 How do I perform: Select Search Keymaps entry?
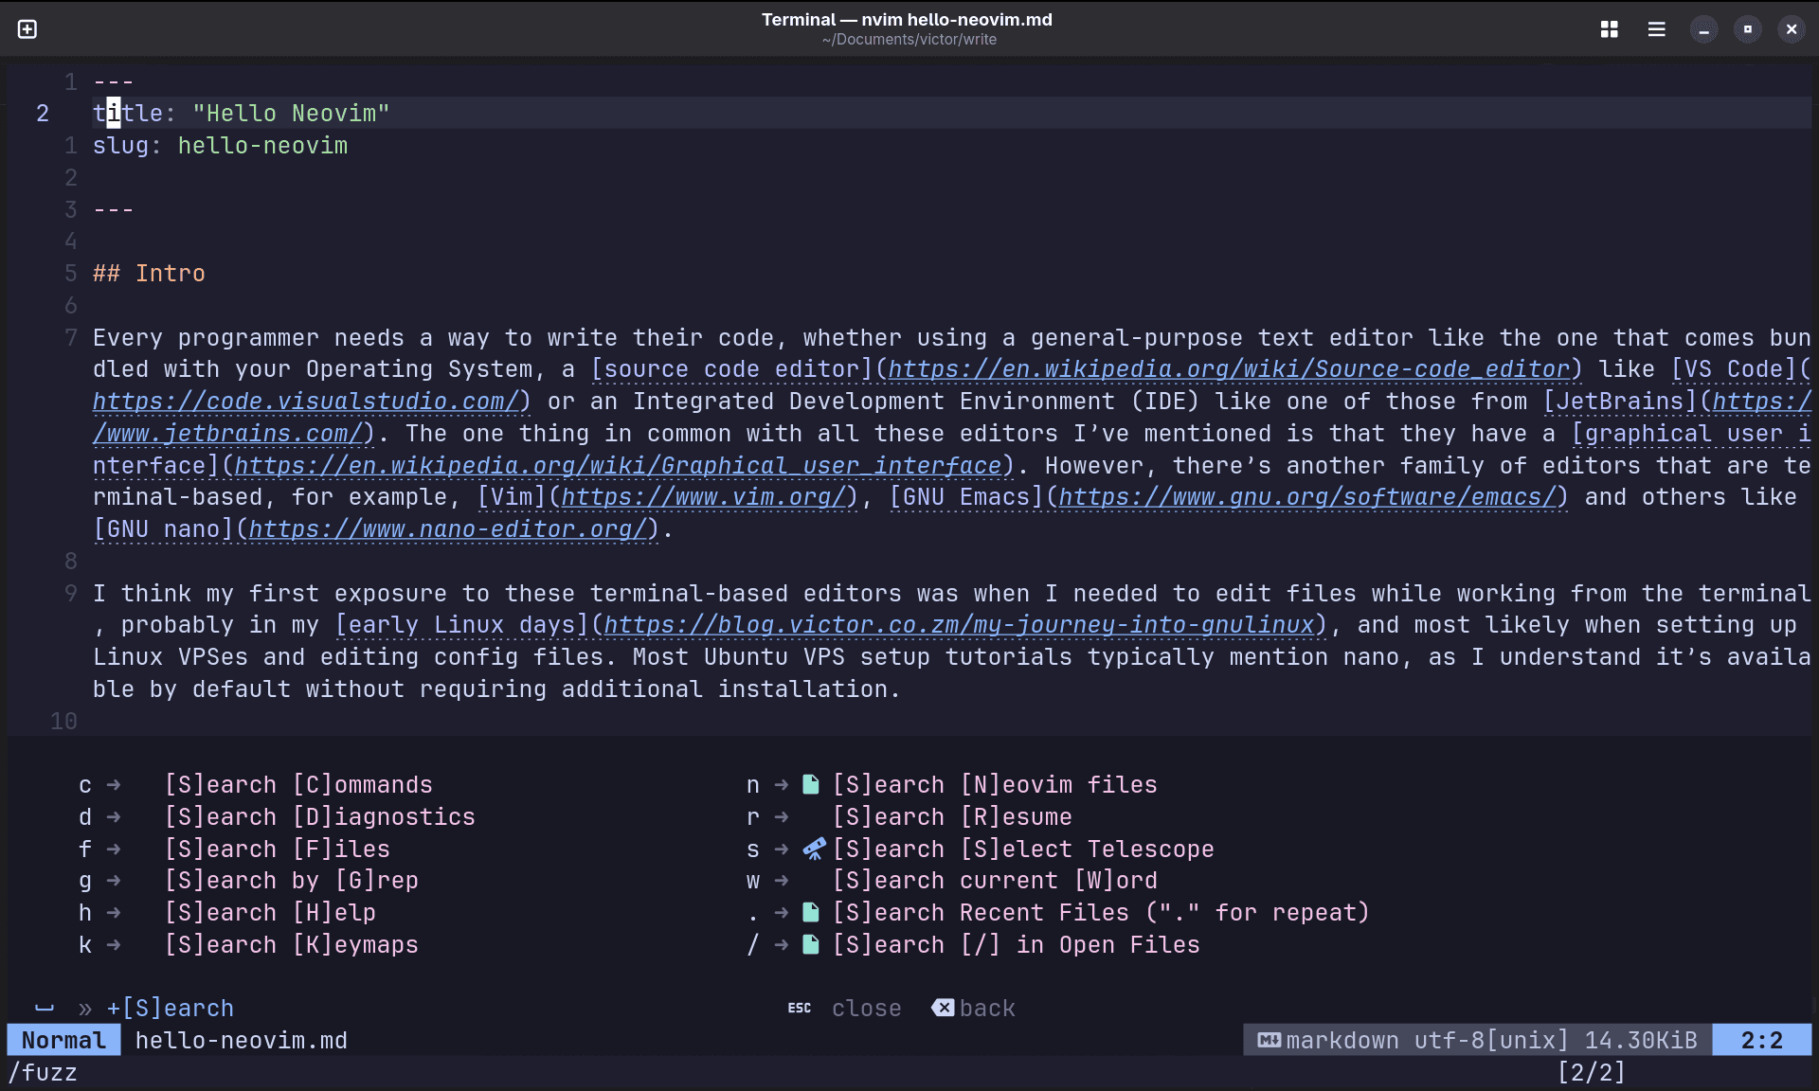(290, 944)
